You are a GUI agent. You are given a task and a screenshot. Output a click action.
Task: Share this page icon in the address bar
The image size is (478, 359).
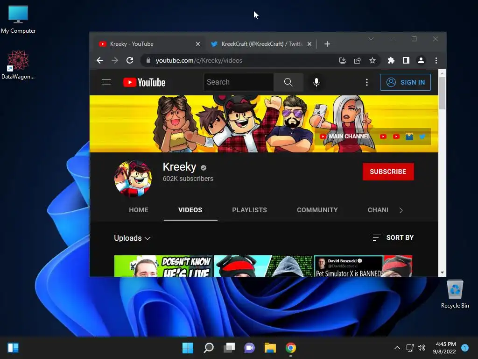coord(357,60)
